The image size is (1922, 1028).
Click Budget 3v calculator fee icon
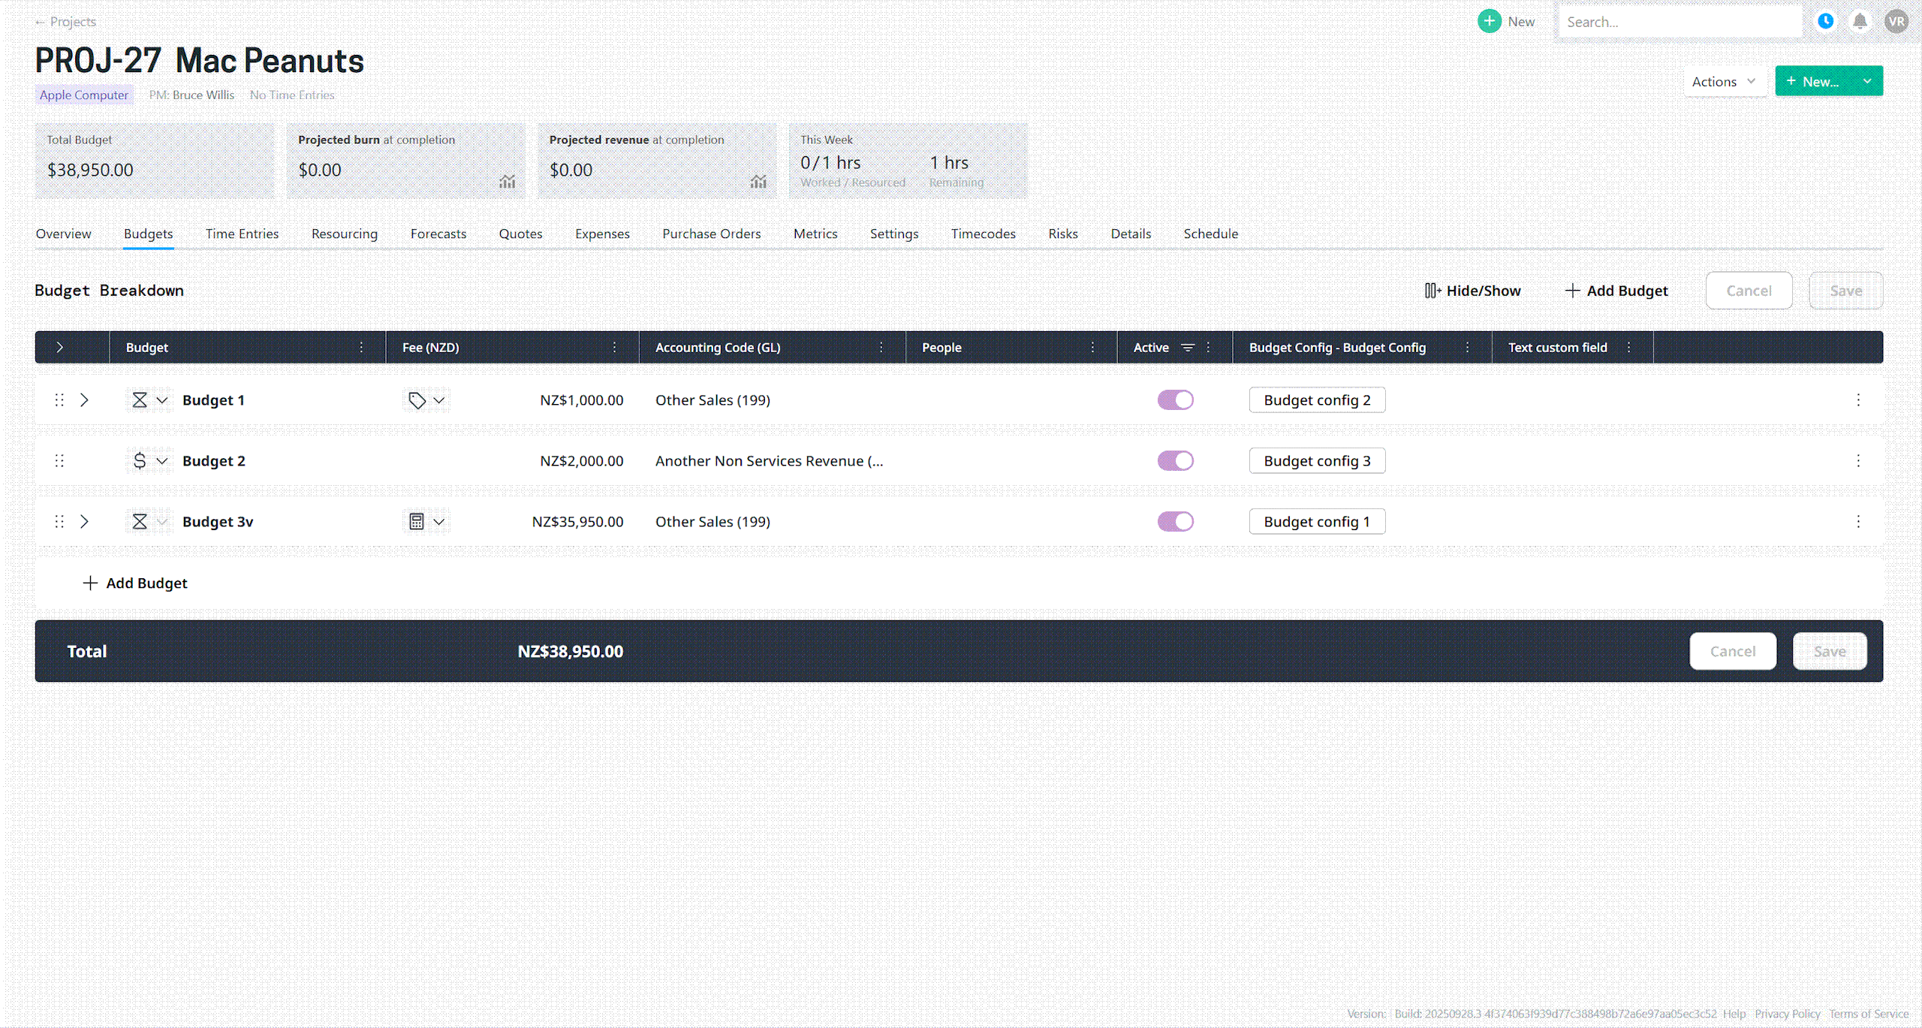pyautogui.click(x=417, y=522)
